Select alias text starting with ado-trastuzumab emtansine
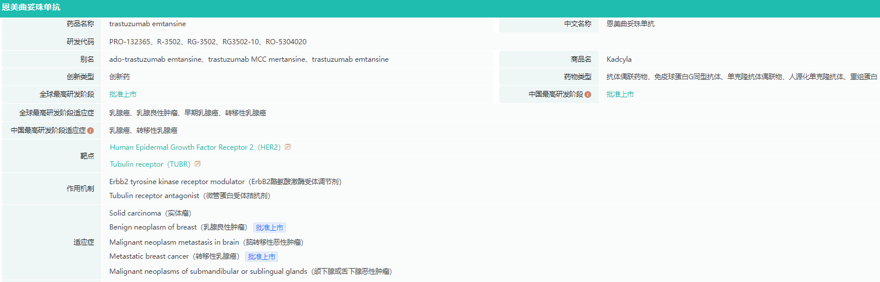Image resolution: width=880 pixels, height=282 pixels. point(249,59)
